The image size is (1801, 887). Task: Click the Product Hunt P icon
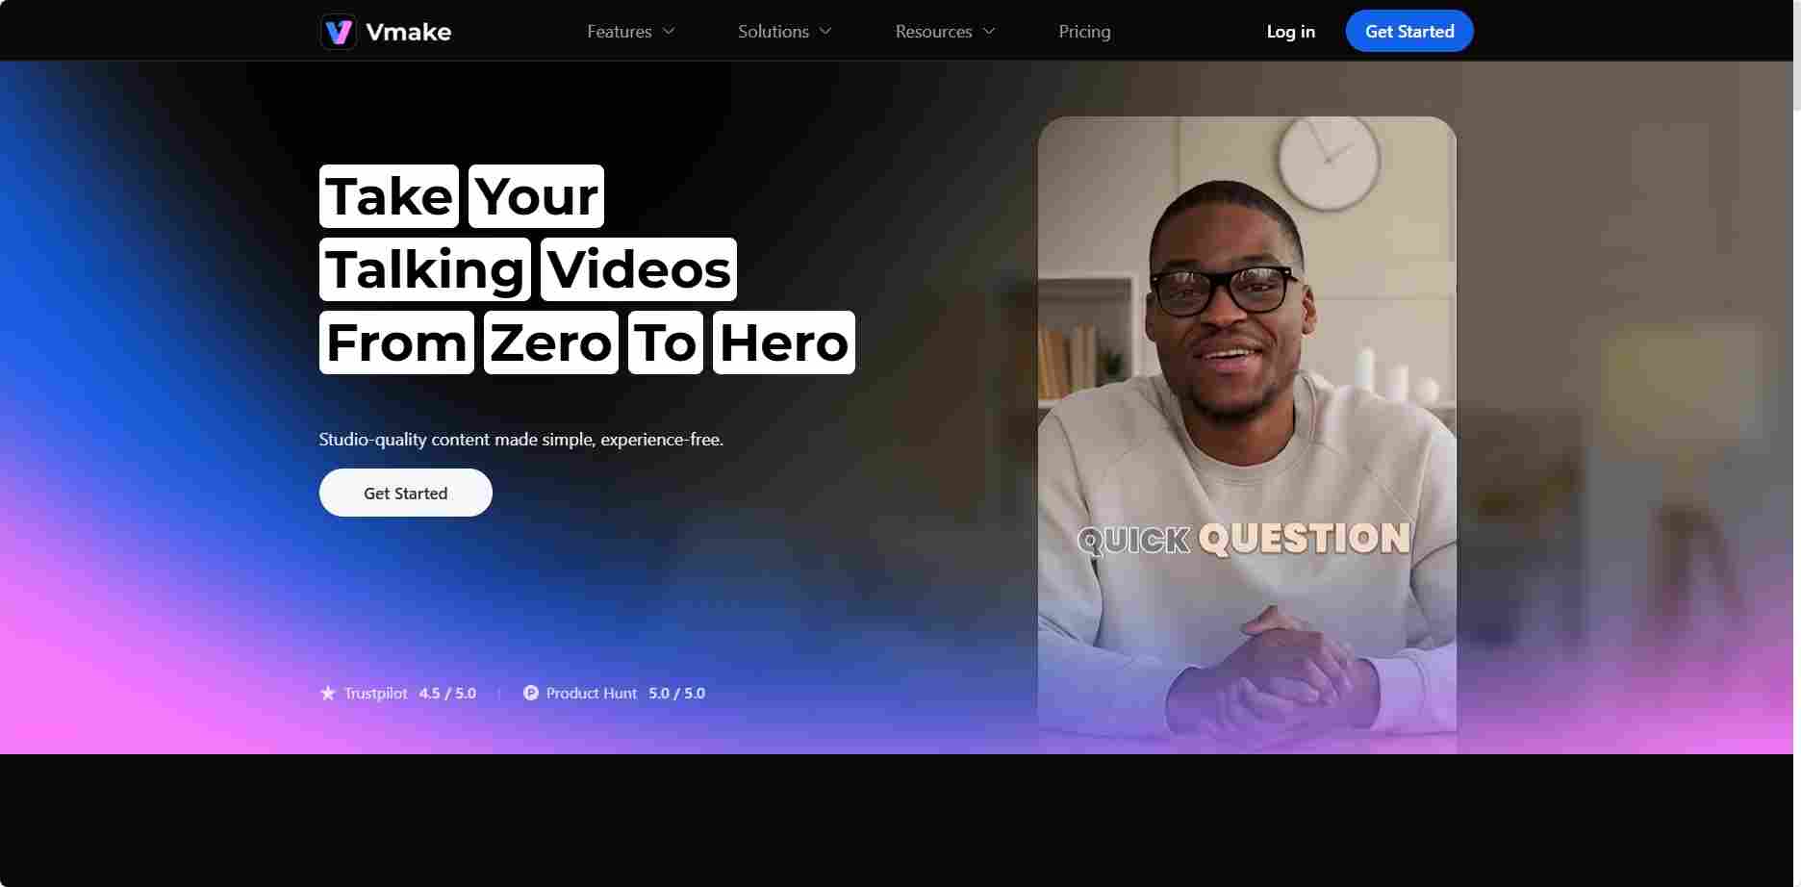coord(531,693)
